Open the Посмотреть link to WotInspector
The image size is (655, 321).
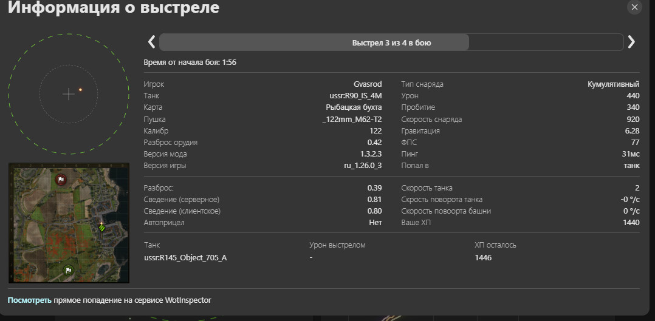(30, 300)
